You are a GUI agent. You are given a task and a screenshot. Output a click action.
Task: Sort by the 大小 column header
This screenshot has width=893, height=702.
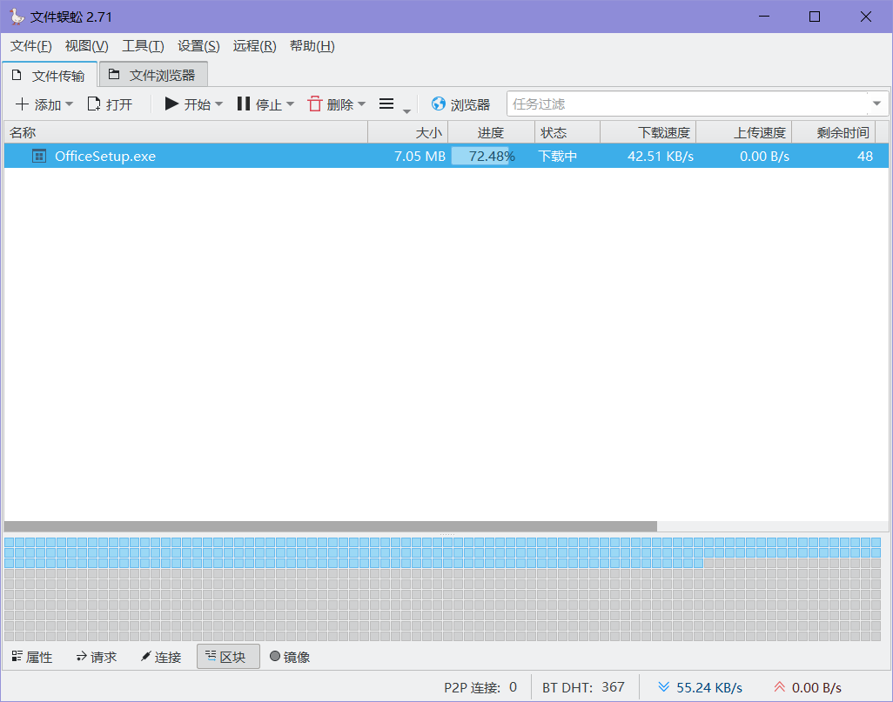[x=408, y=132]
